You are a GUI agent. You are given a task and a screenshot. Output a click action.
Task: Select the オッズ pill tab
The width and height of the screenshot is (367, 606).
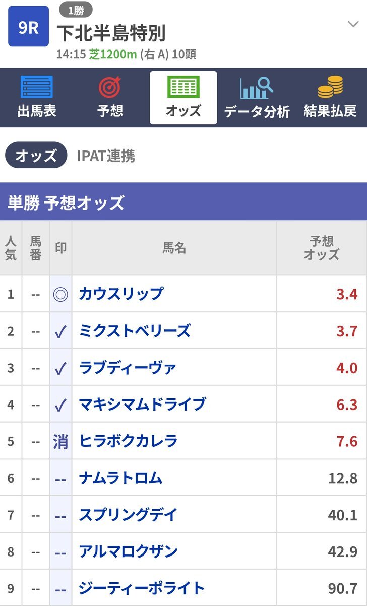click(x=36, y=155)
